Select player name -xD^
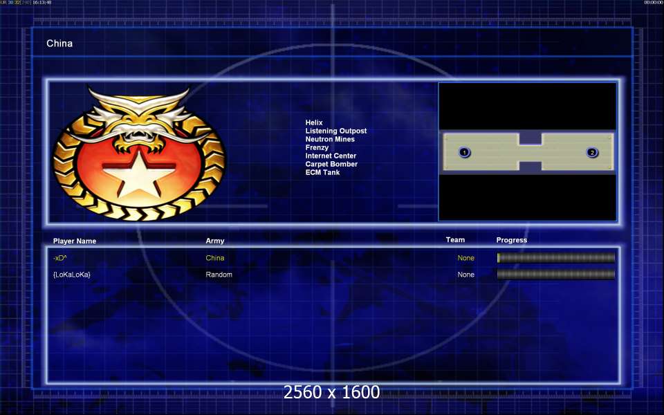Screen dimensions: 664x415 [x=59, y=258]
